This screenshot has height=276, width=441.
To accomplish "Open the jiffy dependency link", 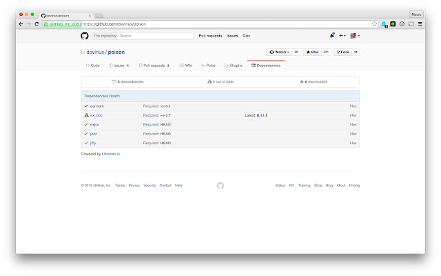I will [93, 143].
